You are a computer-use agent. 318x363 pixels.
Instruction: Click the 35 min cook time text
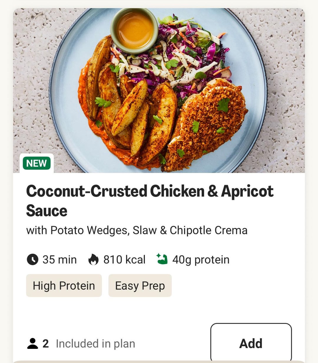coord(59,260)
